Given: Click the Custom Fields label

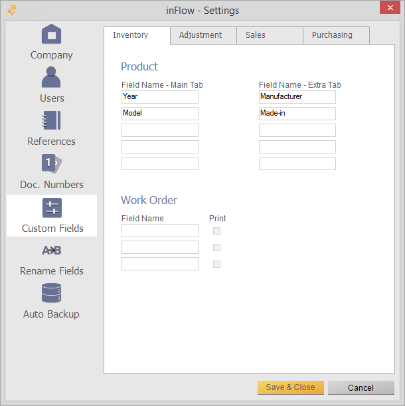Looking at the screenshot, I should coord(52,229).
